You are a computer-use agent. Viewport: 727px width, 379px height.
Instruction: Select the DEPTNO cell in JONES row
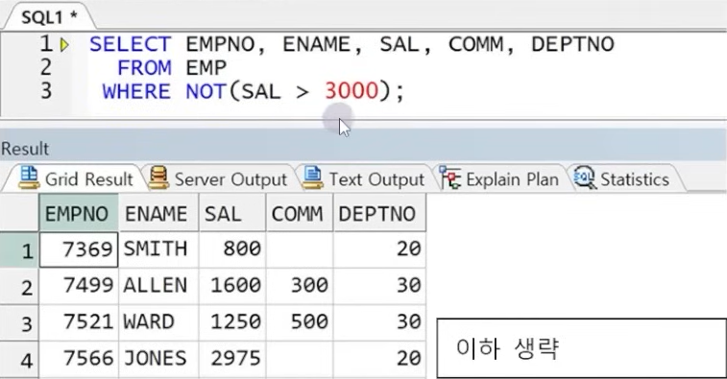coord(379,360)
